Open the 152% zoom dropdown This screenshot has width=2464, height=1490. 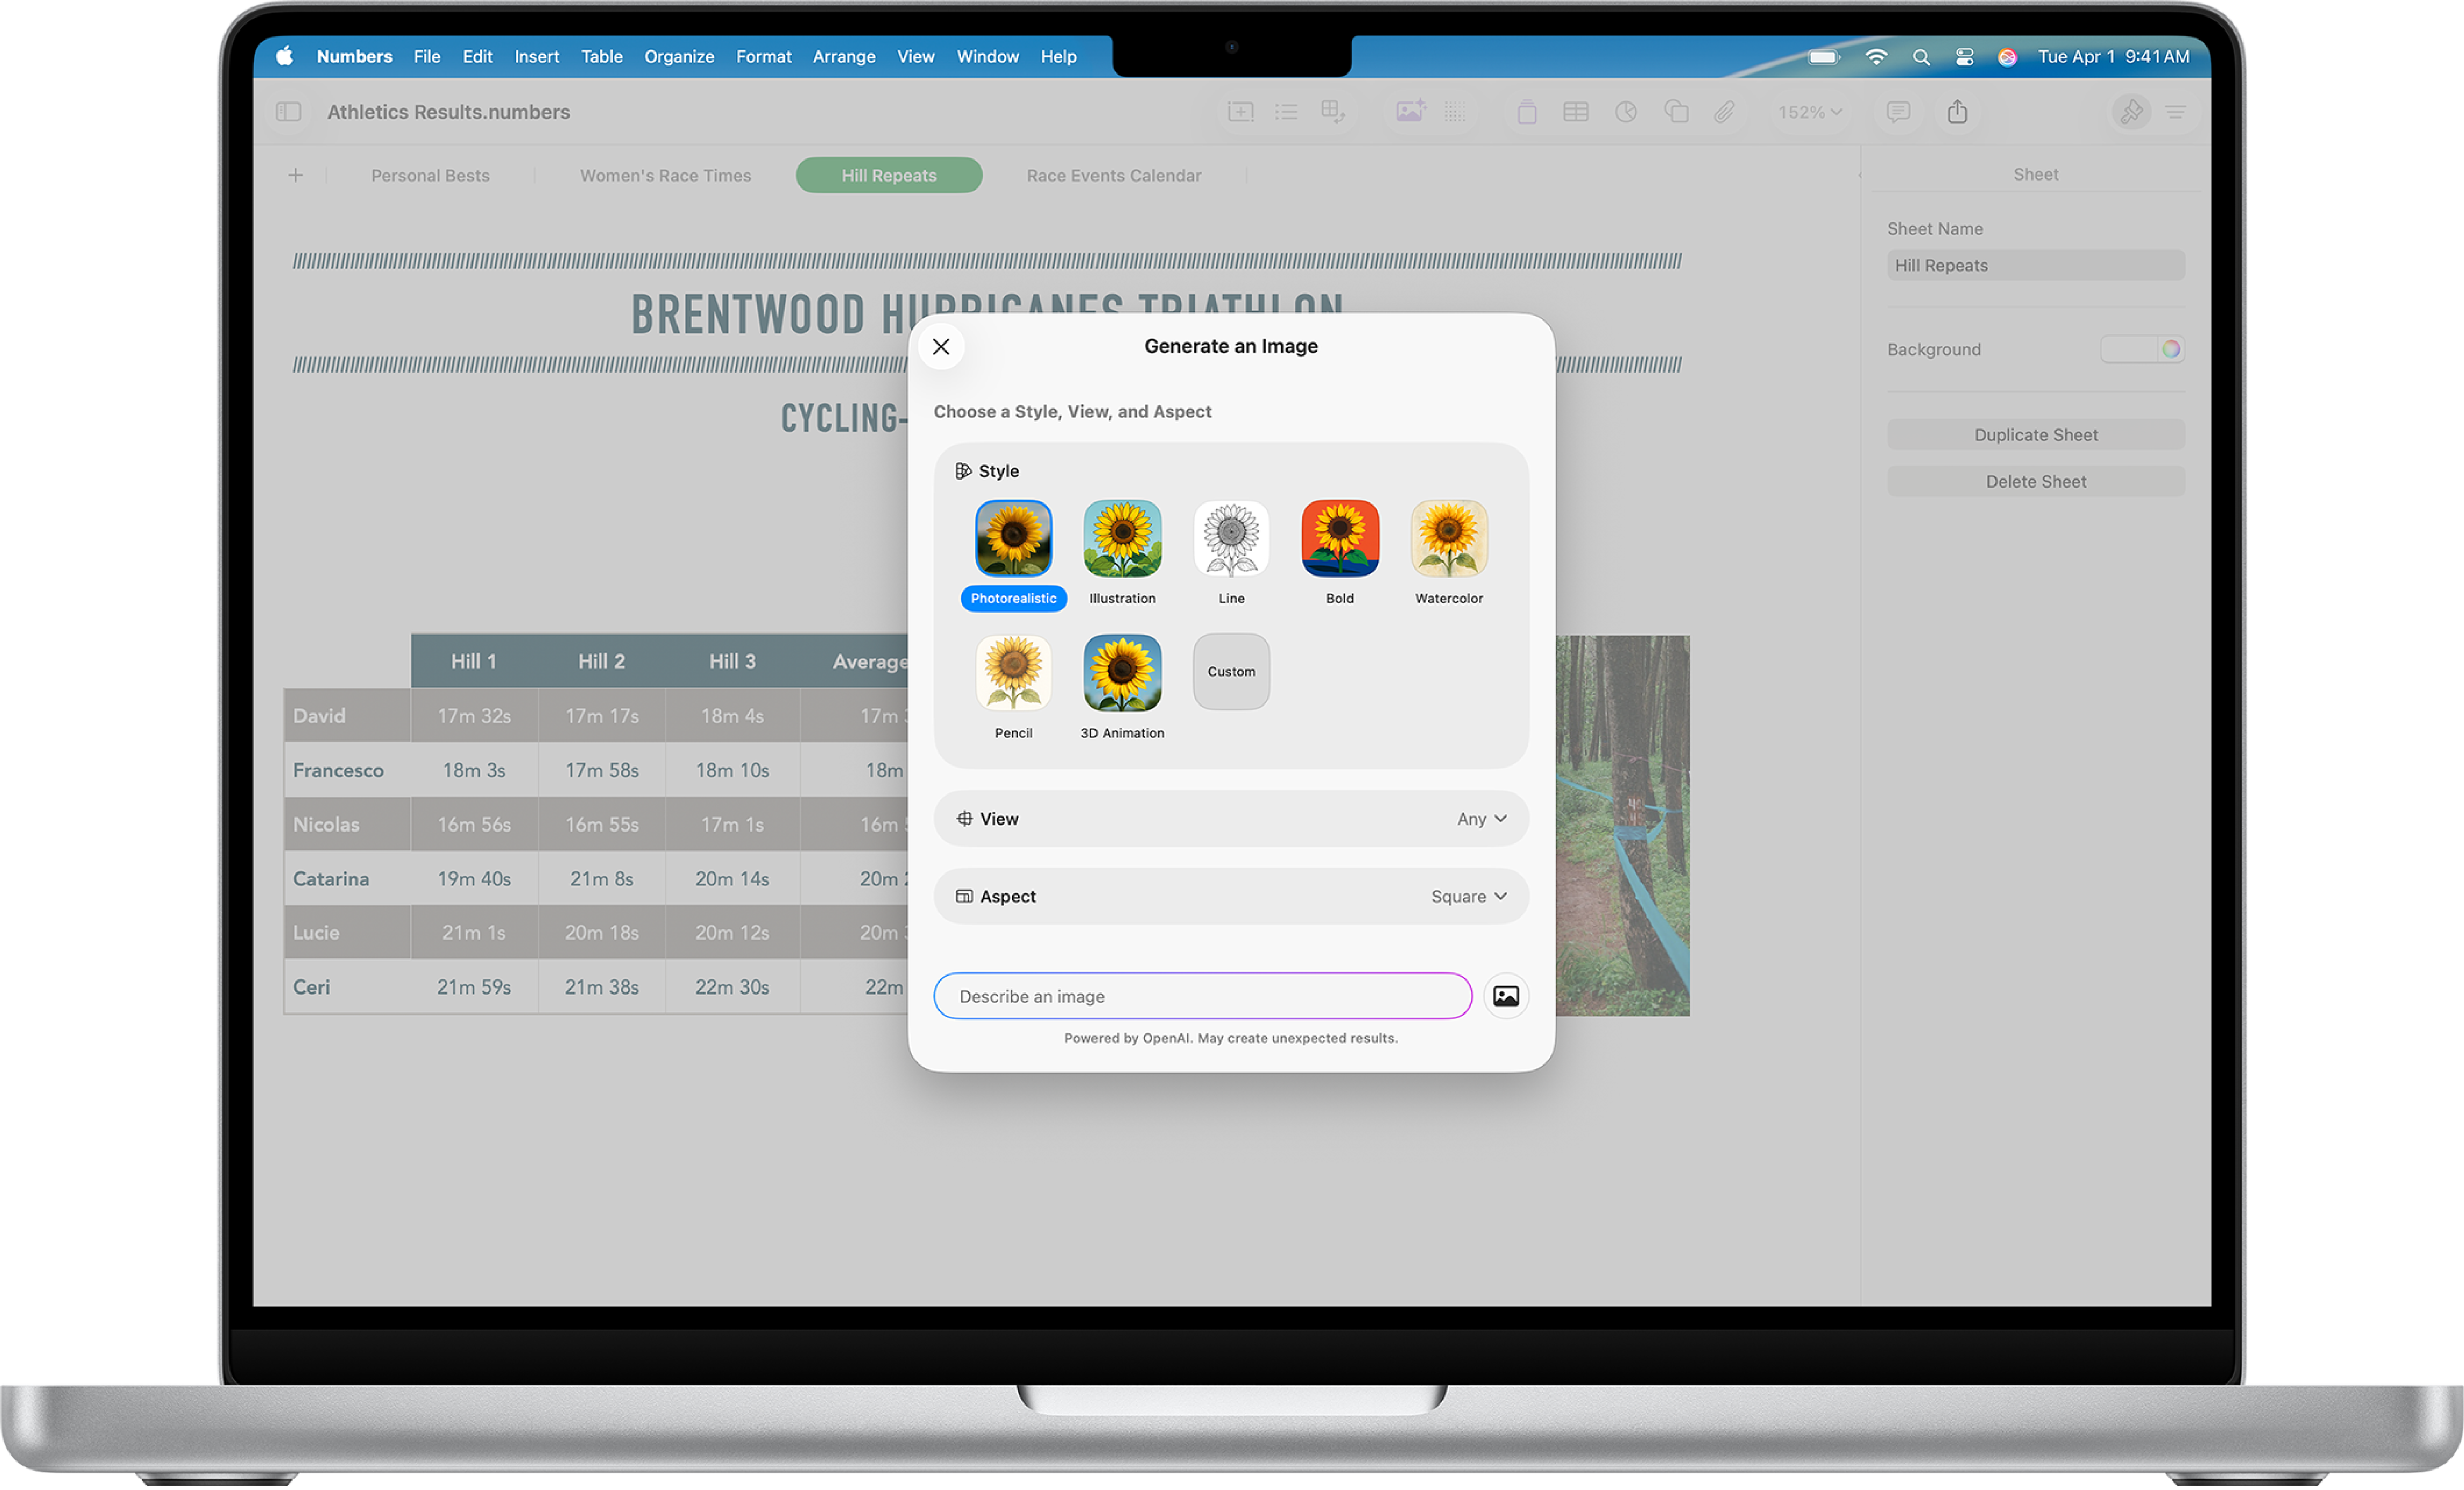tap(1808, 112)
